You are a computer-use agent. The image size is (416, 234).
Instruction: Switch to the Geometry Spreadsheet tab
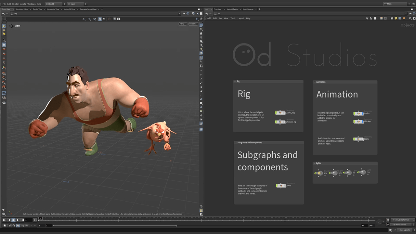[x=88, y=9]
